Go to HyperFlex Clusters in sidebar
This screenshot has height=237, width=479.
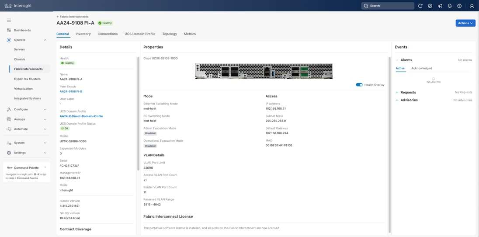point(27,79)
